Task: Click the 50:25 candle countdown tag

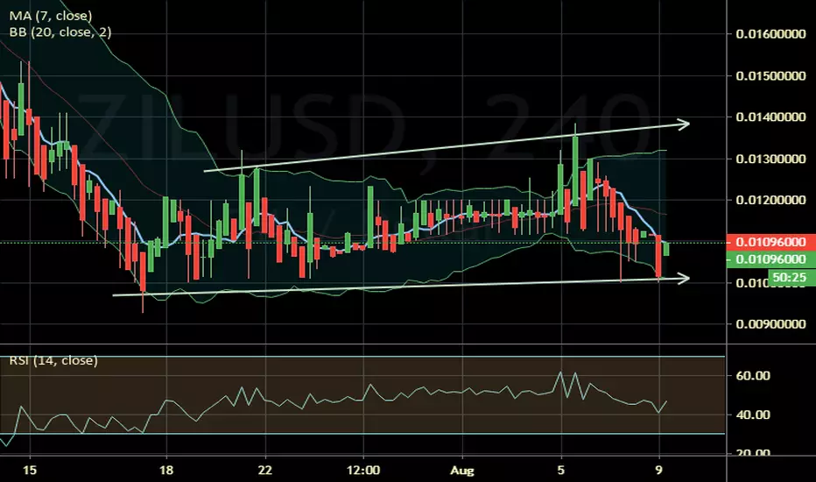Action: click(x=791, y=278)
